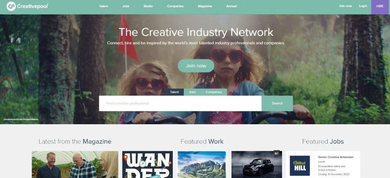This screenshot has width=390, height=178.
Task: Open the WANDER magazine thumbnail
Action: (147, 164)
